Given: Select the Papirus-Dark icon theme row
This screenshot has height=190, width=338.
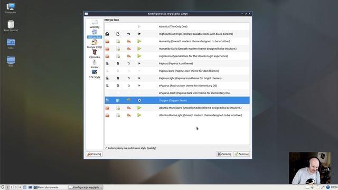Looking at the screenshot, I should pos(177,71).
